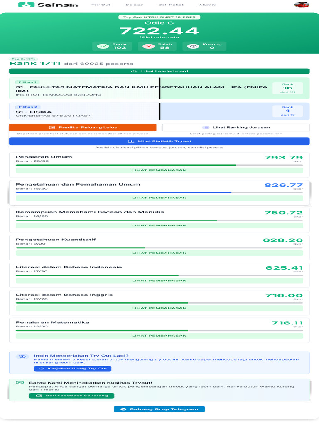Viewport: 319px width, 426px height.
Task: Click the refresh icon in Kerjakan Ulang button
Action: coord(42,369)
